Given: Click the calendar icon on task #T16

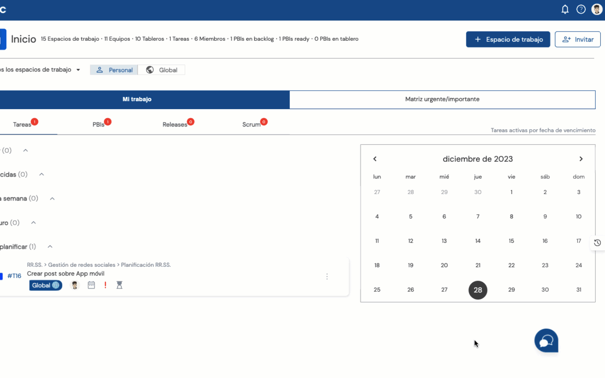Looking at the screenshot, I should click(x=91, y=285).
